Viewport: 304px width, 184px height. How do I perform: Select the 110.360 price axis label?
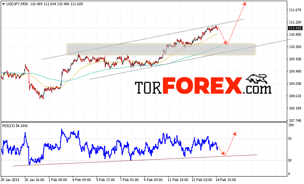coord(295,47)
